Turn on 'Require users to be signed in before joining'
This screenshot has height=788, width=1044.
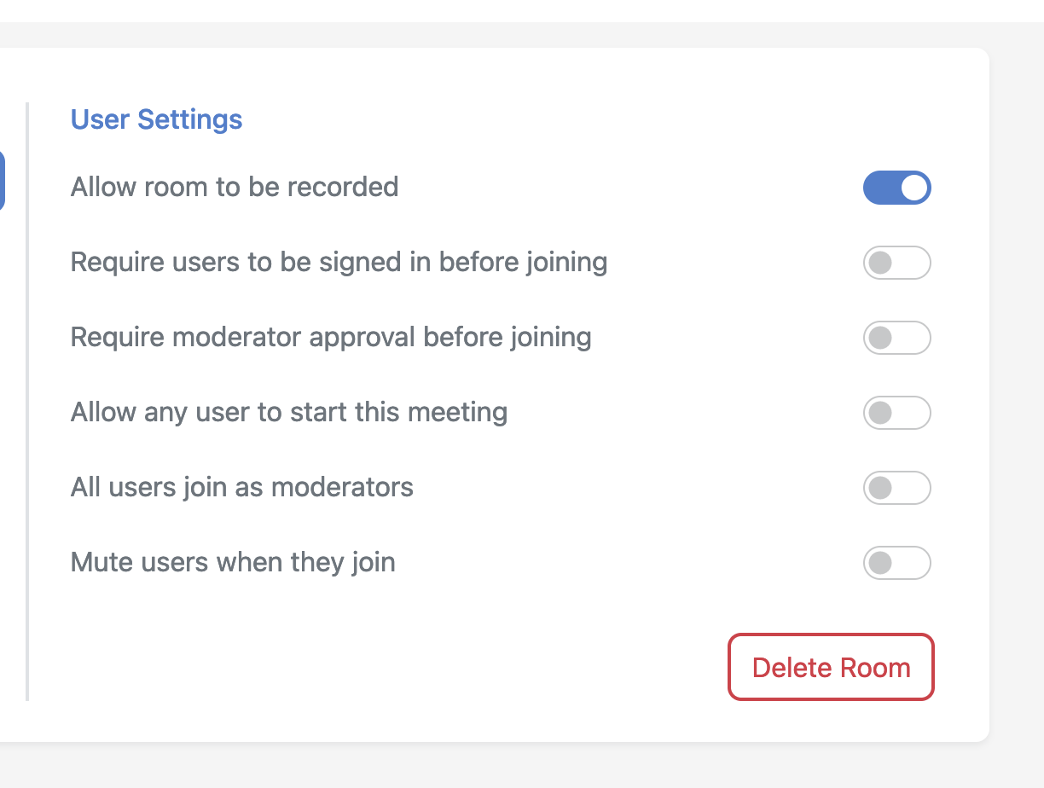(896, 263)
